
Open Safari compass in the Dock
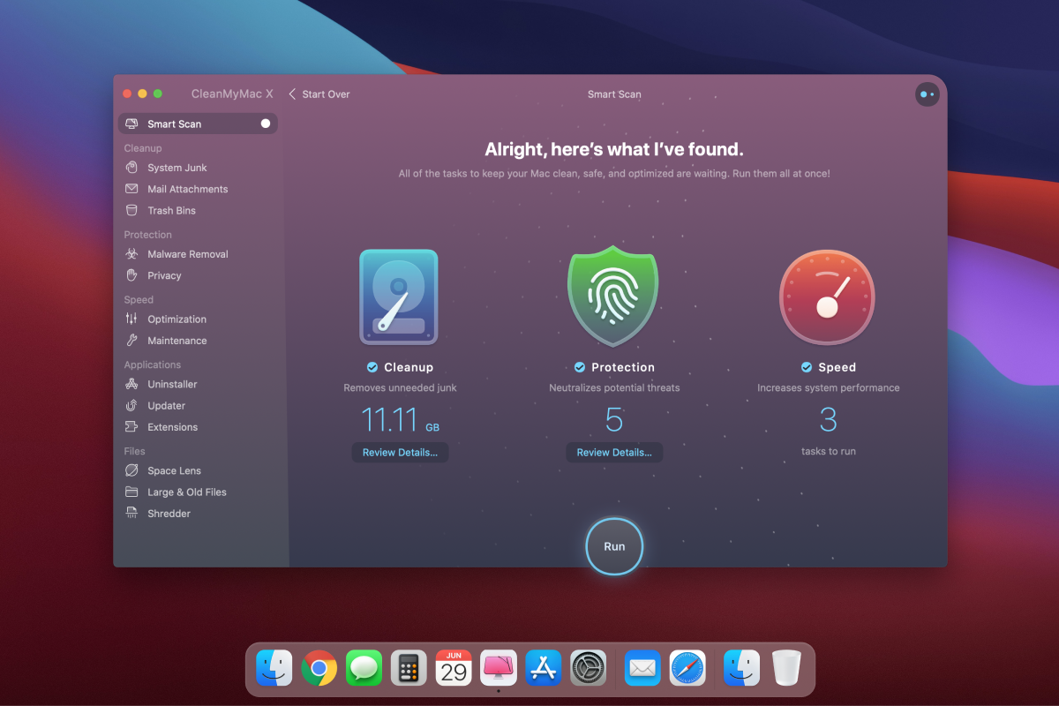click(x=687, y=668)
